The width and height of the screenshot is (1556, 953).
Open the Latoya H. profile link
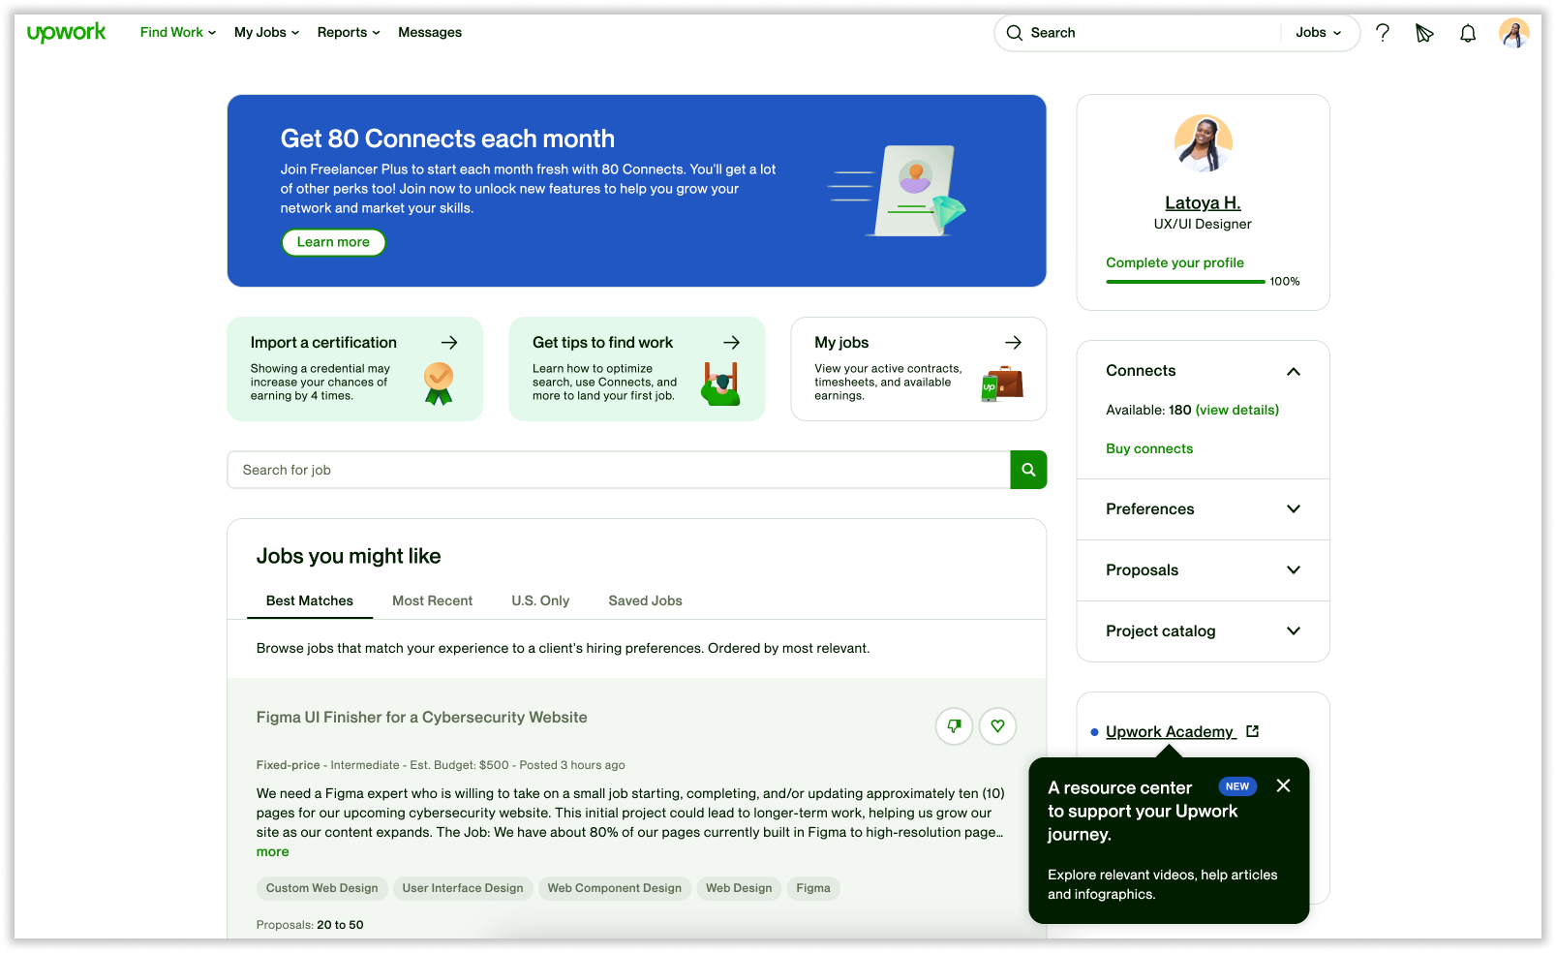(1203, 202)
